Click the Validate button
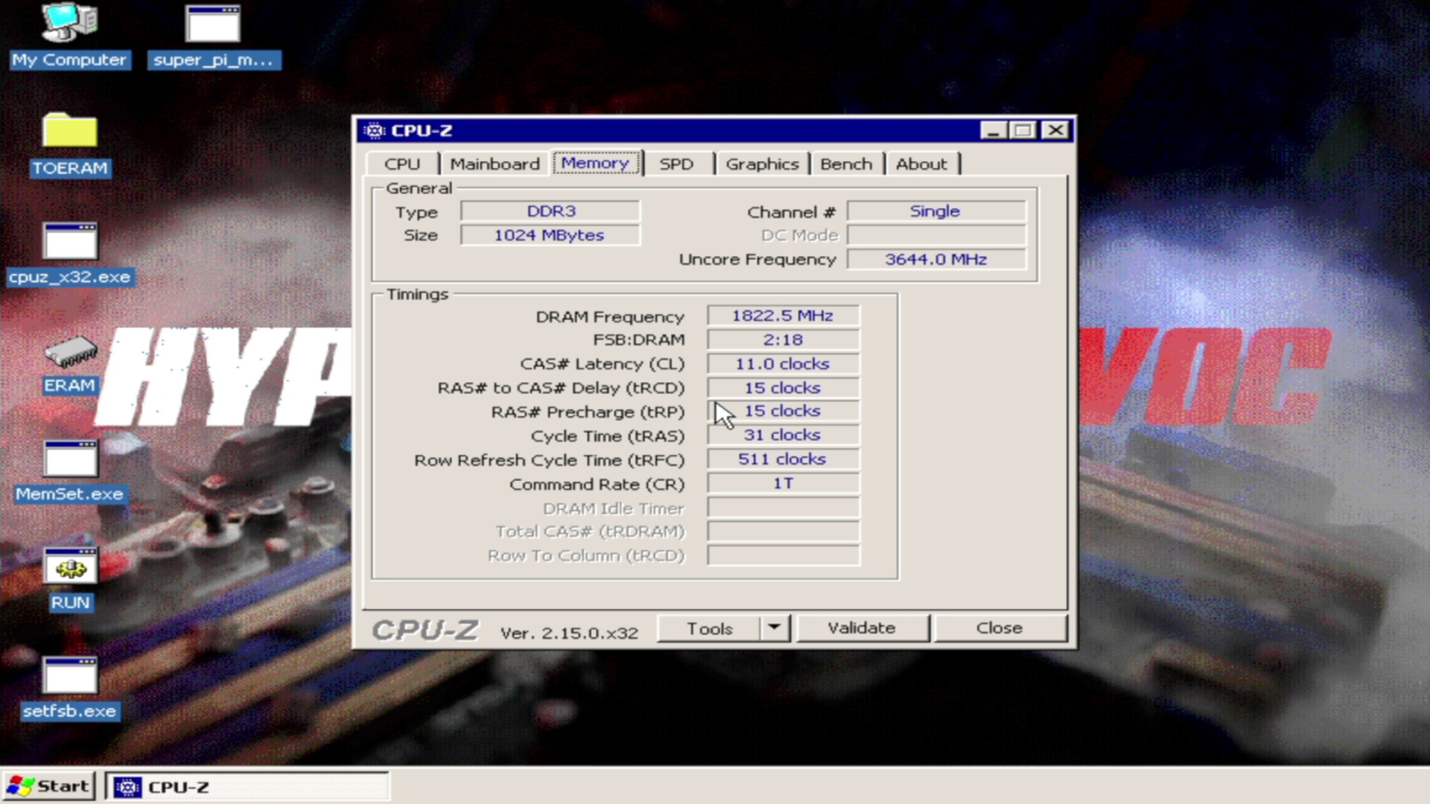This screenshot has width=1430, height=804. tap(862, 628)
